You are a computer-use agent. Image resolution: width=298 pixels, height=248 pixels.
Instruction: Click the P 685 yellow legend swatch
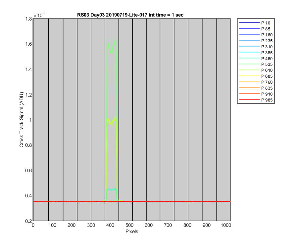[x=249, y=76]
